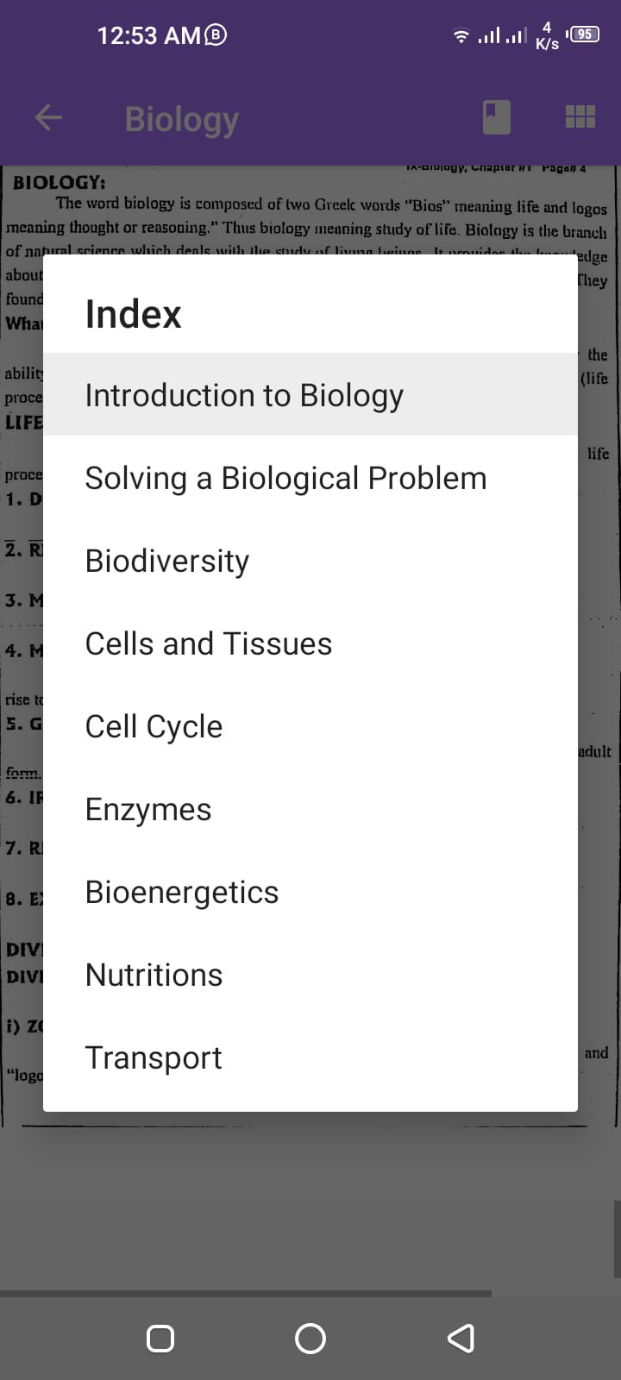Tap the 12:53 AM status bar clock
The image size is (621, 1380).
[x=148, y=35]
